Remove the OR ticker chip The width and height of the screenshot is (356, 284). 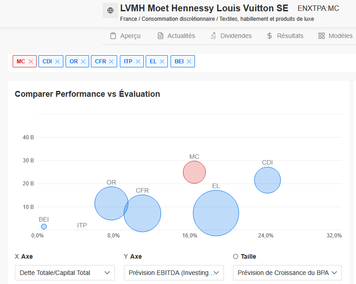[x=83, y=62]
